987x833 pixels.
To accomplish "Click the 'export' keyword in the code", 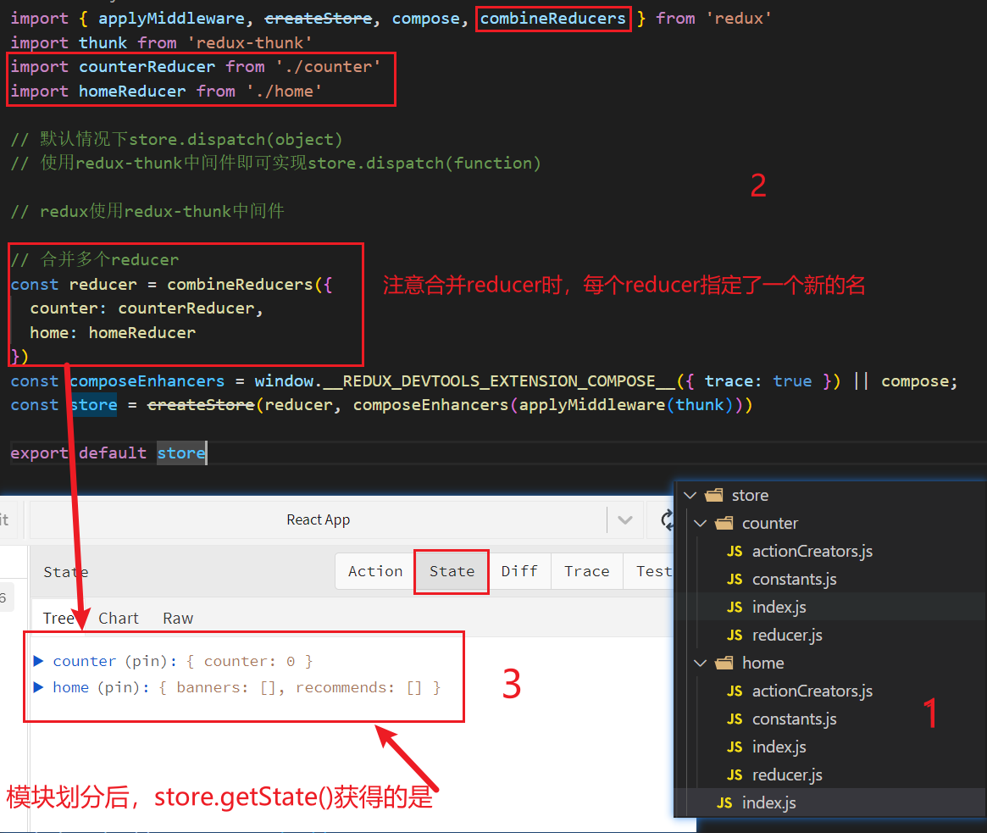I will click(39, 453).
